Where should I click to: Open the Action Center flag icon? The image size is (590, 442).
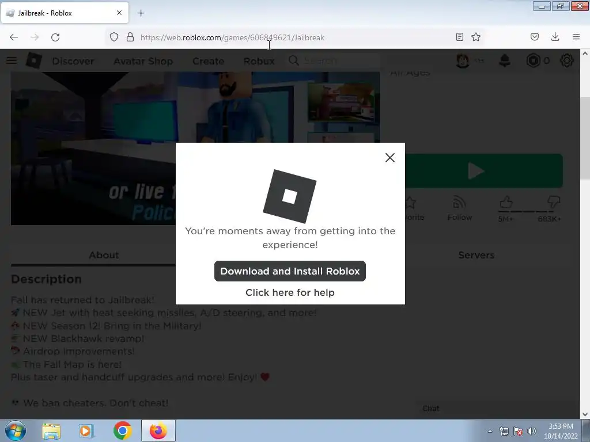point(518,431)
